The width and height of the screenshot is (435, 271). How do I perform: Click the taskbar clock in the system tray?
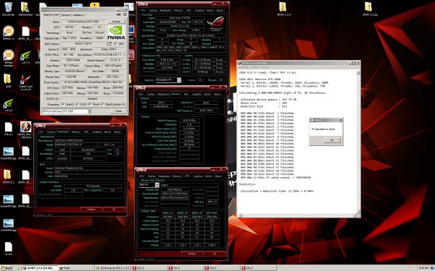point(423,268)
